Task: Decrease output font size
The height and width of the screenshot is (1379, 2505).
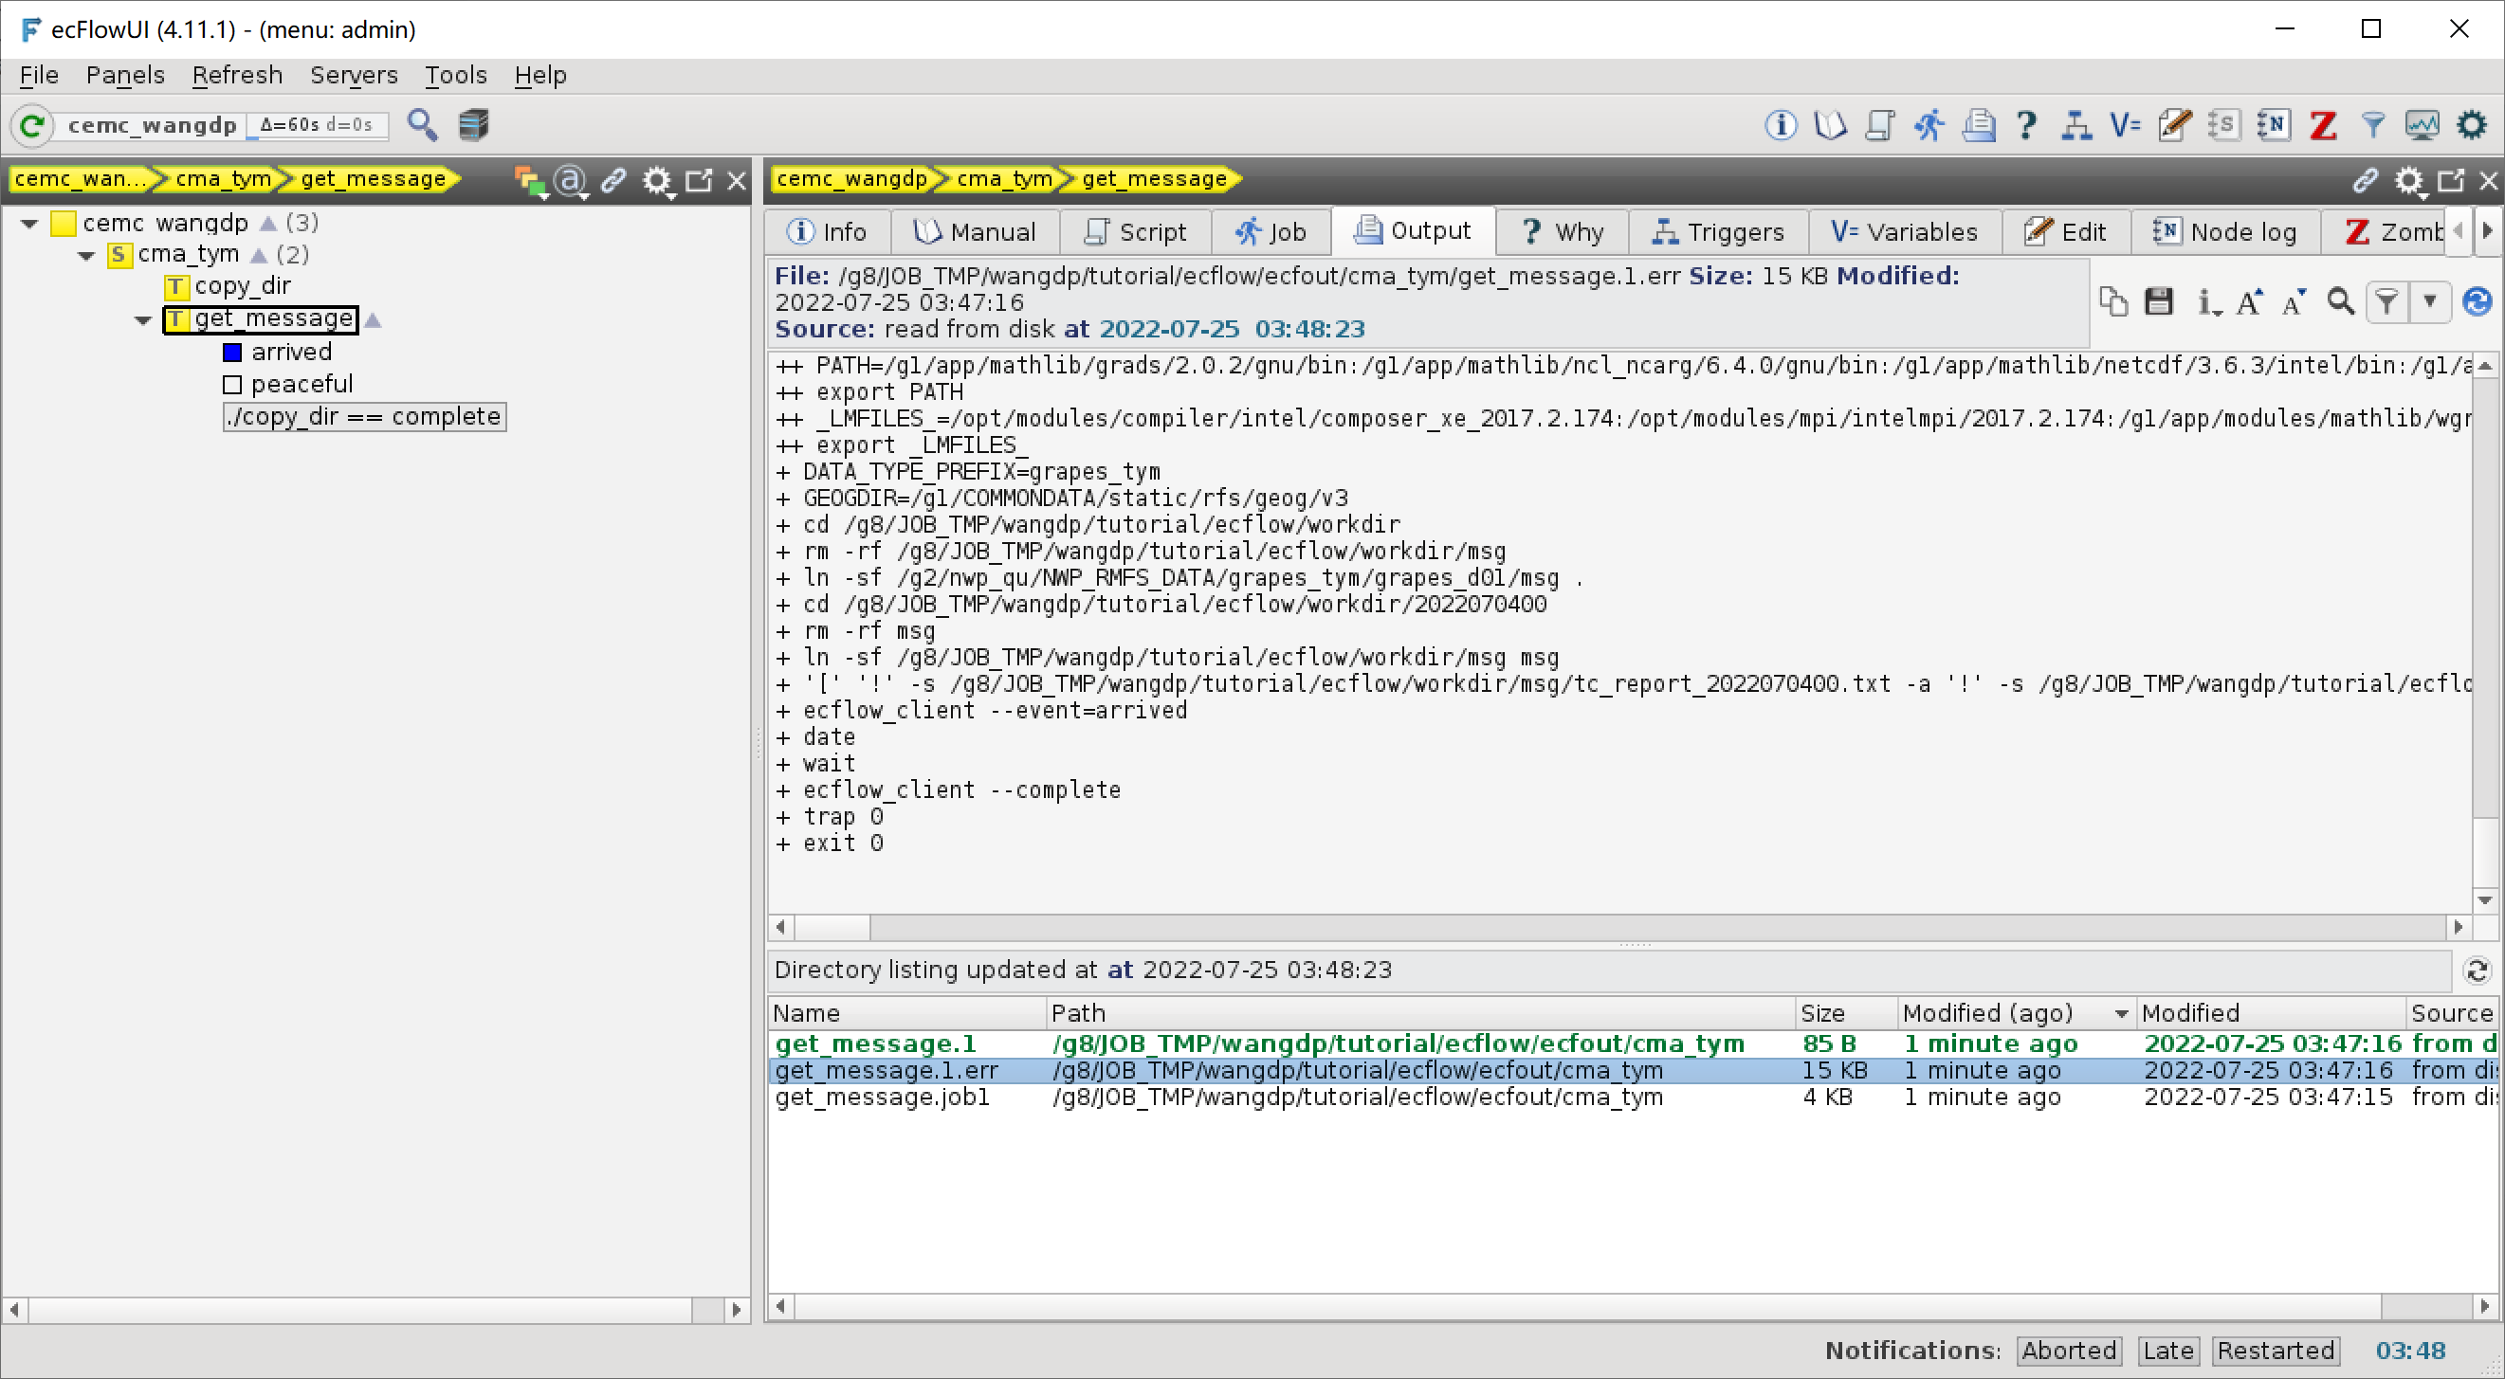Action: [2295, 302]
